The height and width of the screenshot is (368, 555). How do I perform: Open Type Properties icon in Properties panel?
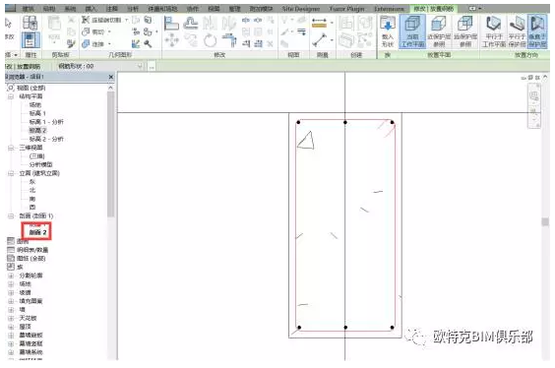coord(30,23)
